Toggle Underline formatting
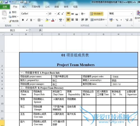Screen dimensions: 140x126 (x=31, y=20)
